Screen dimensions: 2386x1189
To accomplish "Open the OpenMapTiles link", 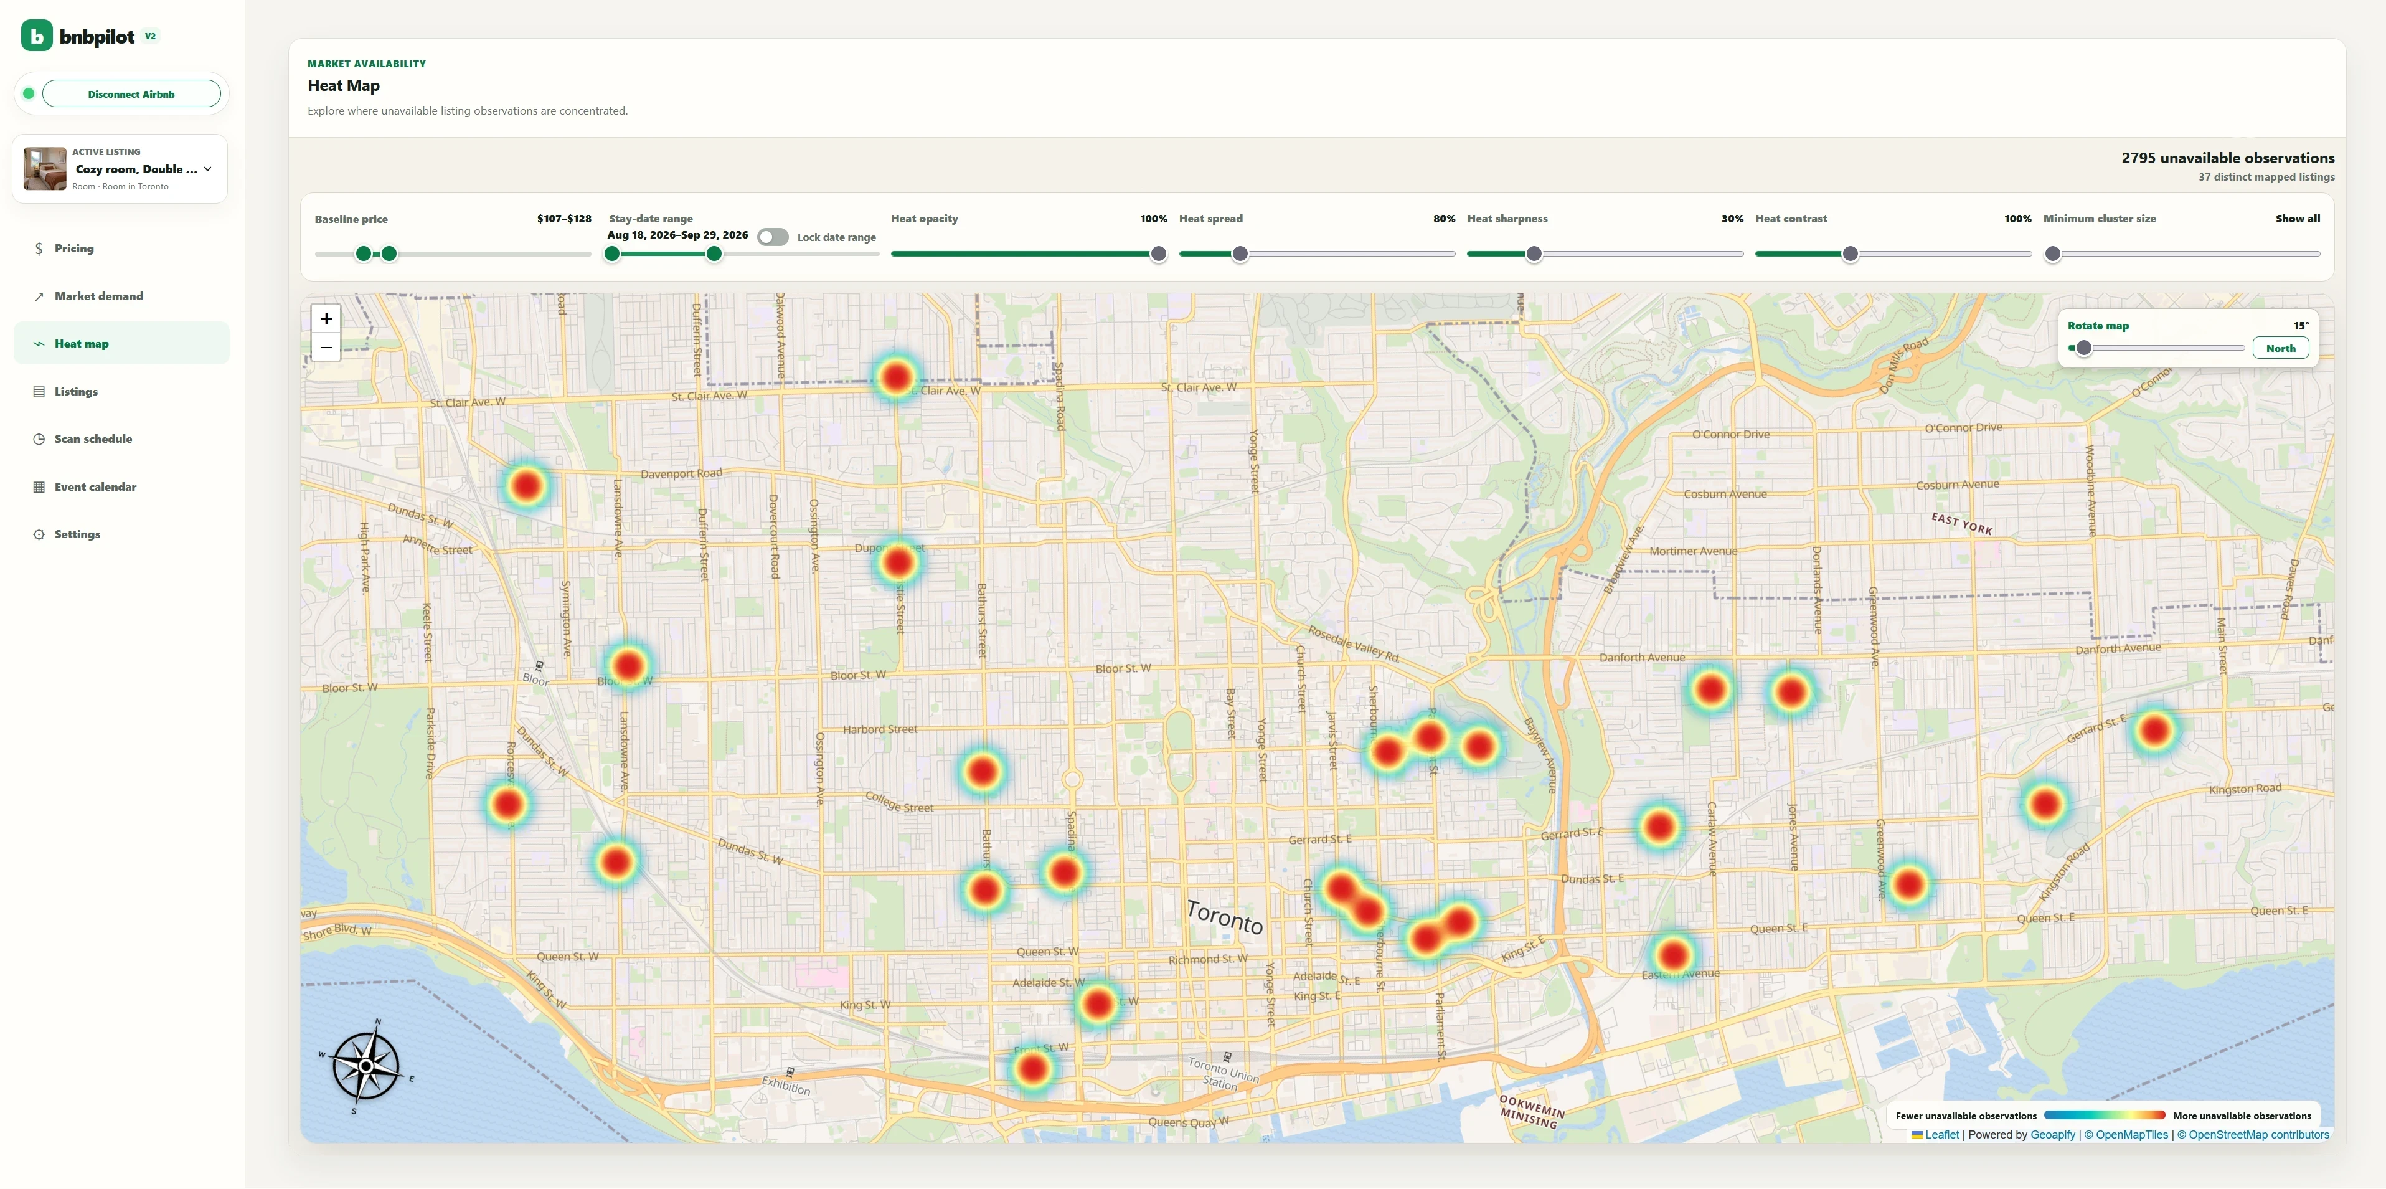I will (x=2126, y=1135).
